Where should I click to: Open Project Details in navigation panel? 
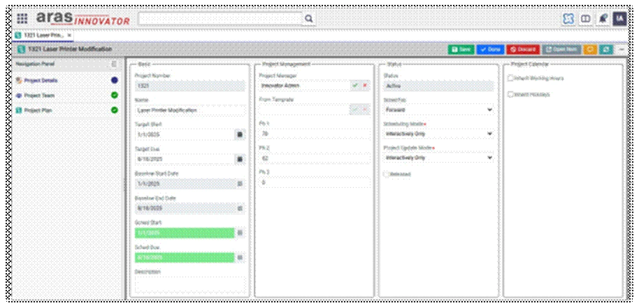click(41, 81)
